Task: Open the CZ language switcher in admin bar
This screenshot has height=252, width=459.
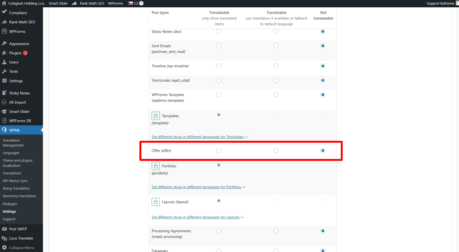Action: 133,3
